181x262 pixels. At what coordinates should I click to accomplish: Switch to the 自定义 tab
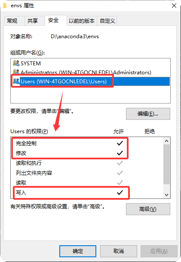(x=107, y=21)
